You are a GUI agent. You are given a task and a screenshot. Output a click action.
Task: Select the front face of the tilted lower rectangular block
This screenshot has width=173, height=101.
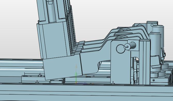[x=63, y=67]
